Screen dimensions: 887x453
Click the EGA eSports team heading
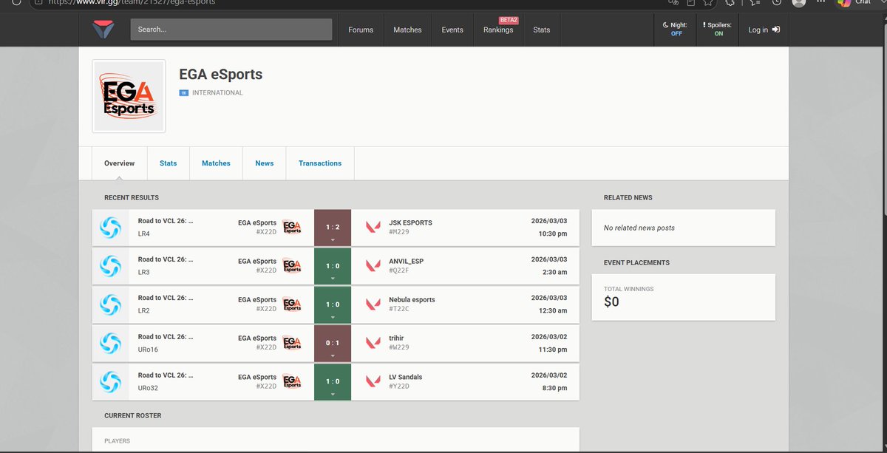pyautogui.click(x=221, y=74)
